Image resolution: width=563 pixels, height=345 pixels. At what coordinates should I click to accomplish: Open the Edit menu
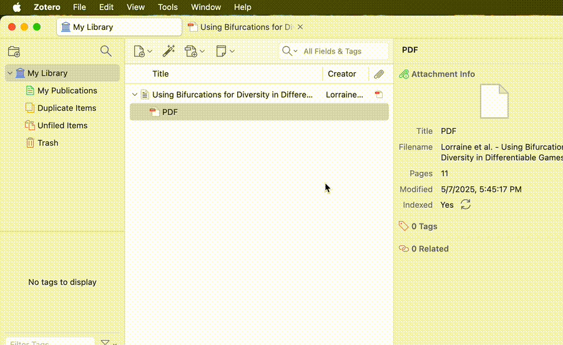[106, 7]
